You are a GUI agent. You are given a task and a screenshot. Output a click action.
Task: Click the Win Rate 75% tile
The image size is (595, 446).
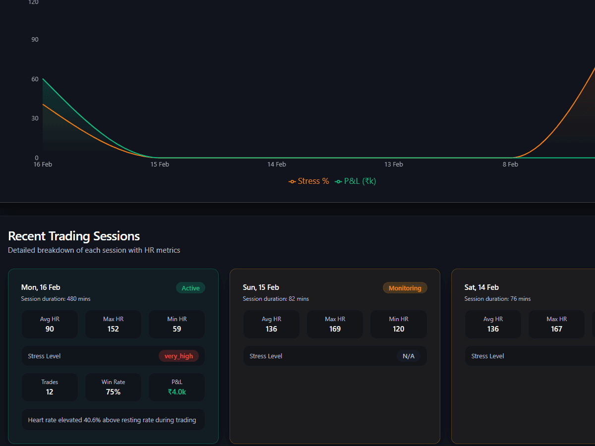coord(113,387)
